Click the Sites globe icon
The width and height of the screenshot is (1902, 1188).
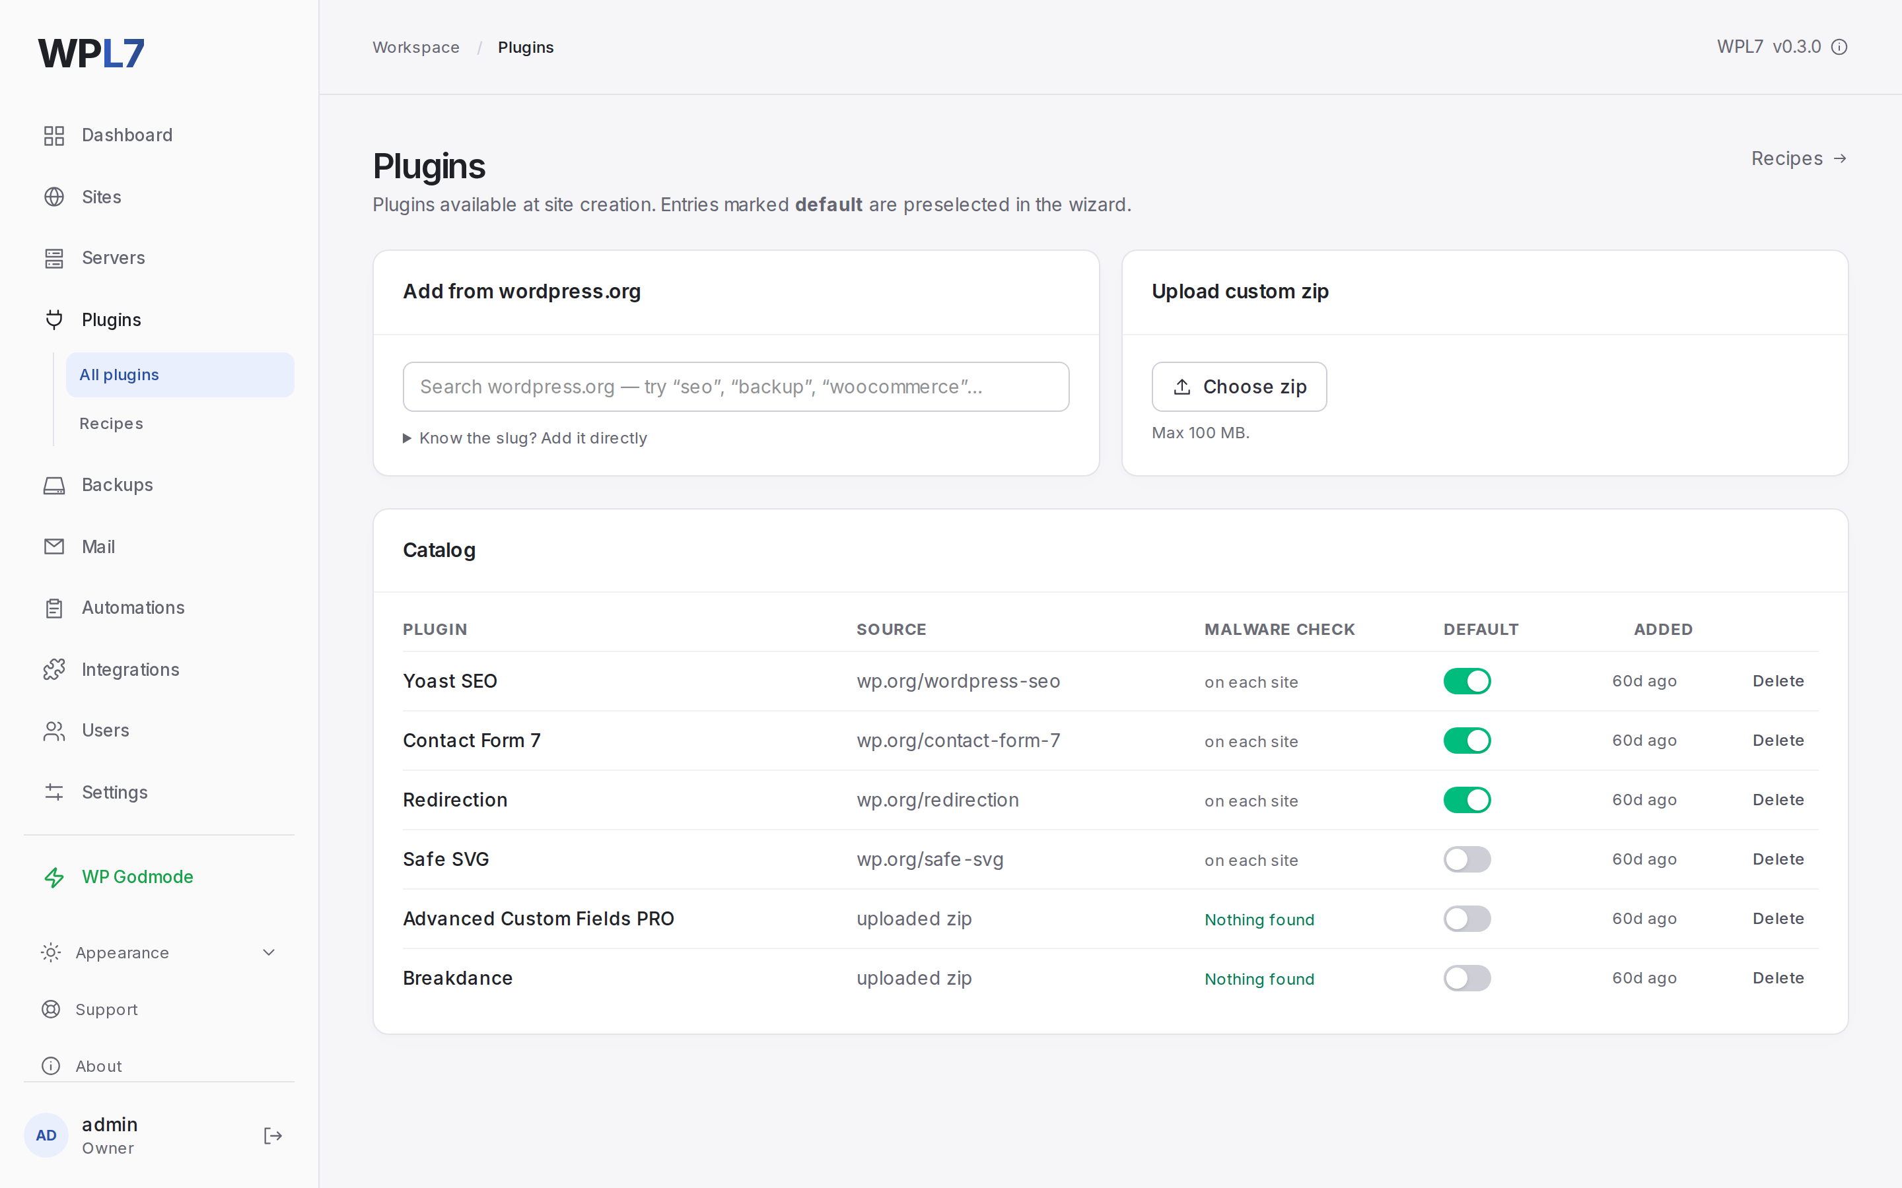54,197
